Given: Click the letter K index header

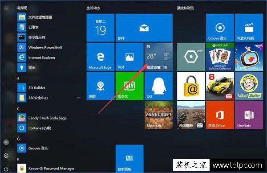Looking at the screenshot, I should click(x=18, y=159).
